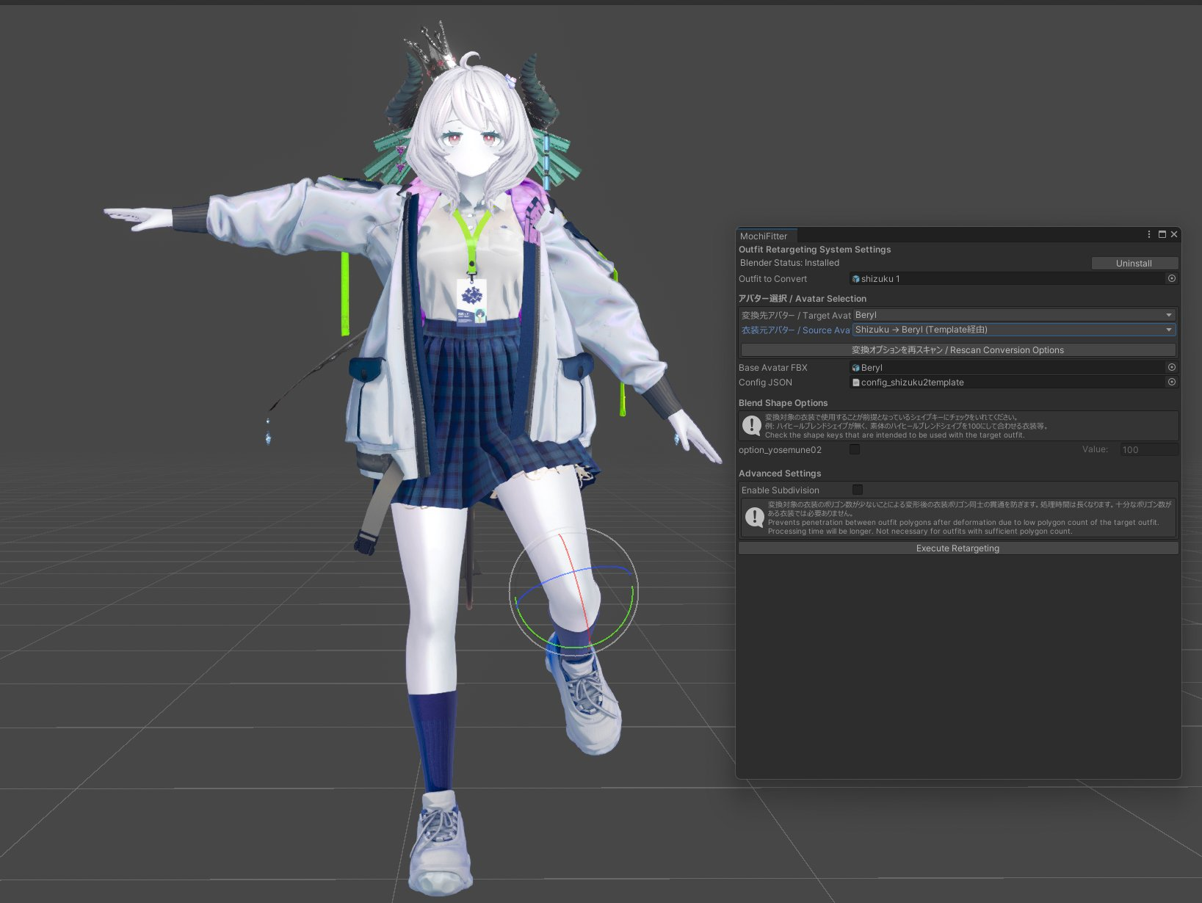1202x903 pixels.
Task: Click the warning icon under Enable Subdivision
Action: (754, 517)
